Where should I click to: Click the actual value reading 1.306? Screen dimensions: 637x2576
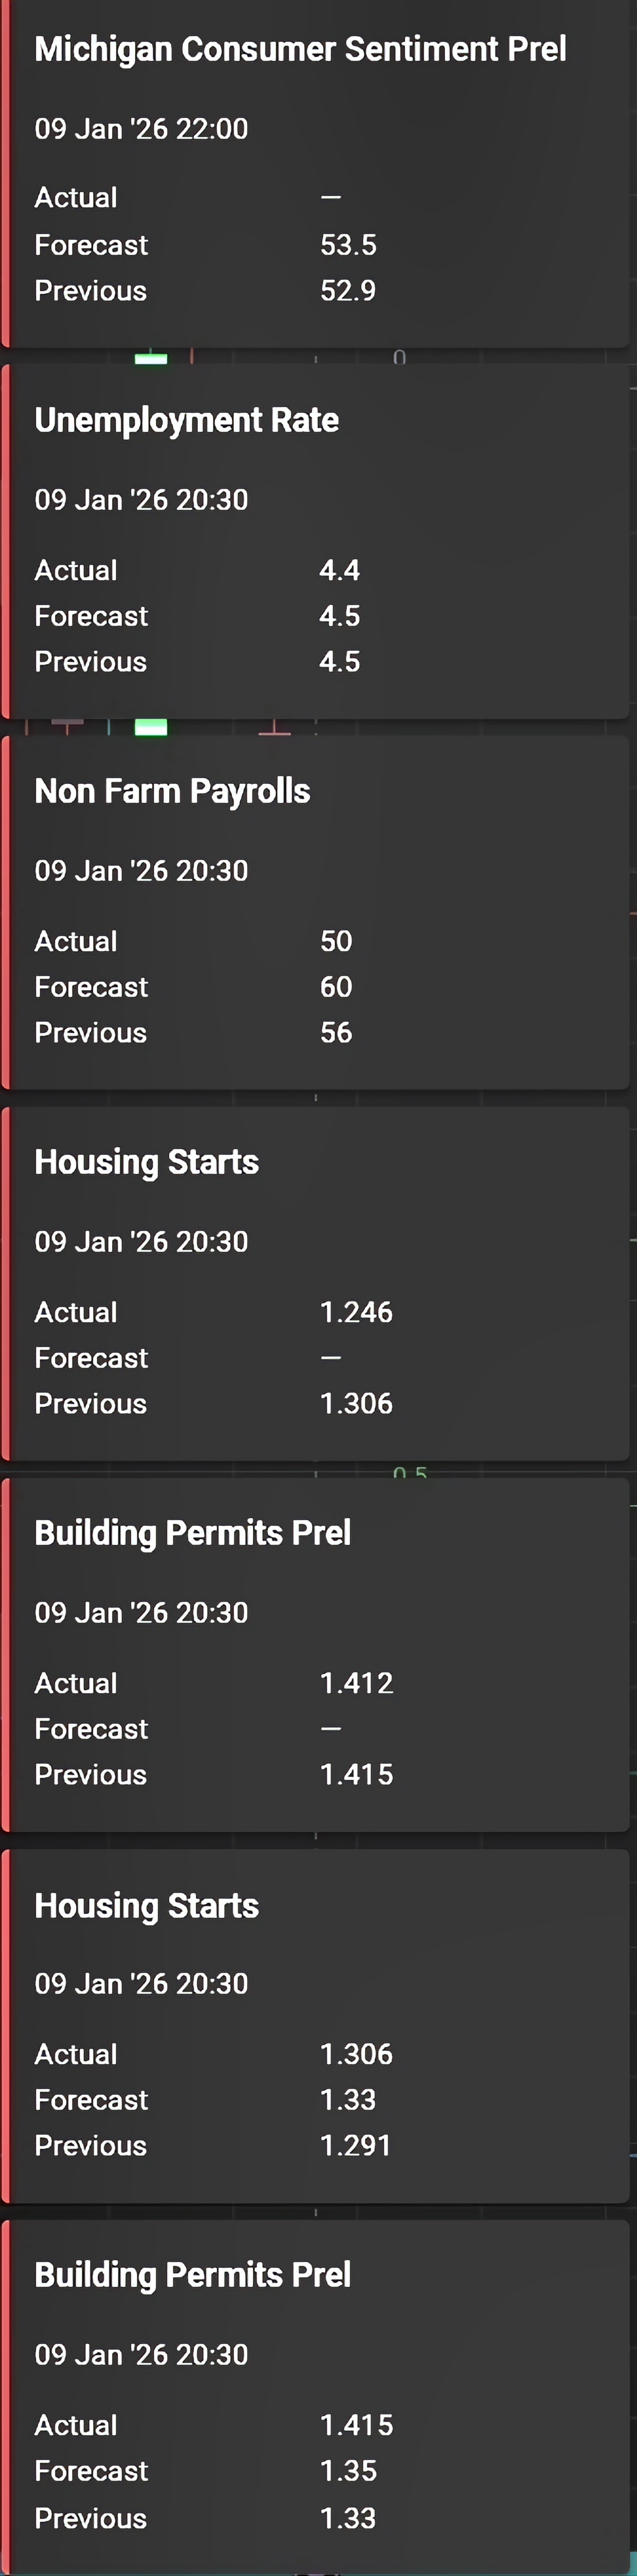click(356, 2054)
